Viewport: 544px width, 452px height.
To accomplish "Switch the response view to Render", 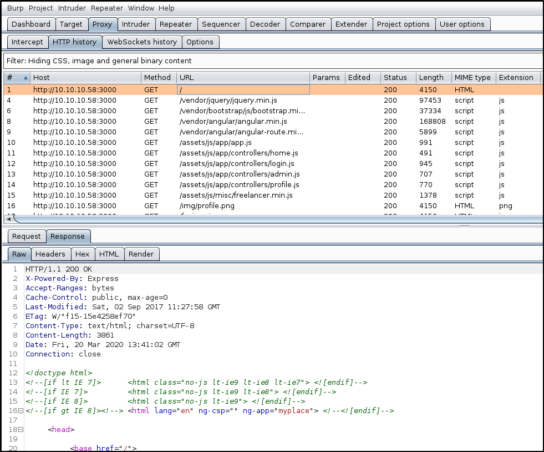I will 141,254.
